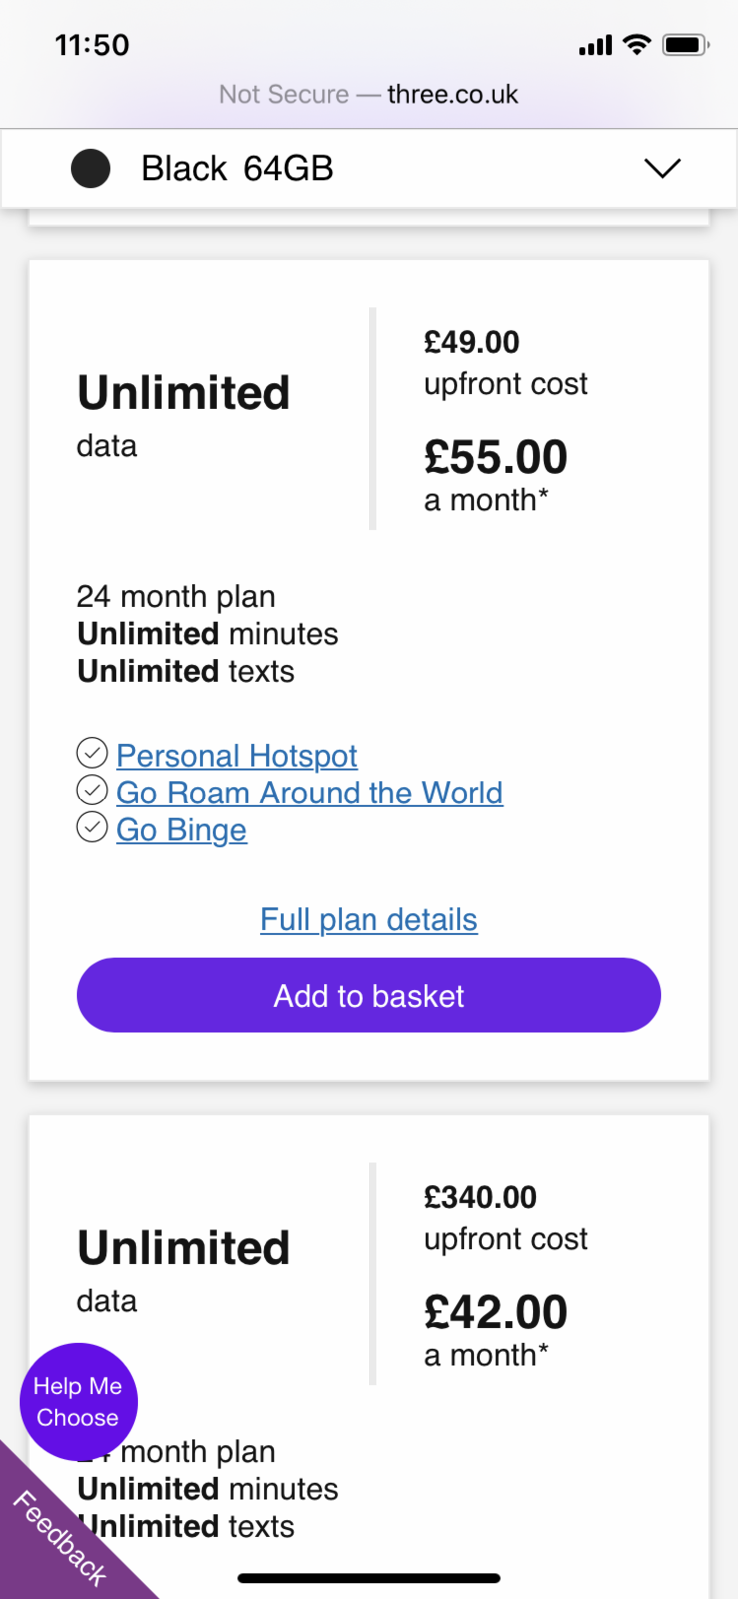Tap the battery indicator icon

pyautogui.click(x=685, y=44)
